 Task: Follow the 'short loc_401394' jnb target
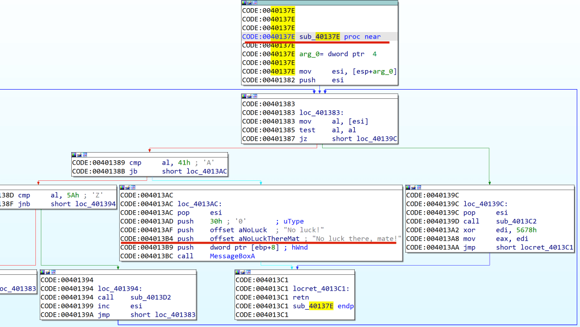coord(83,204)
